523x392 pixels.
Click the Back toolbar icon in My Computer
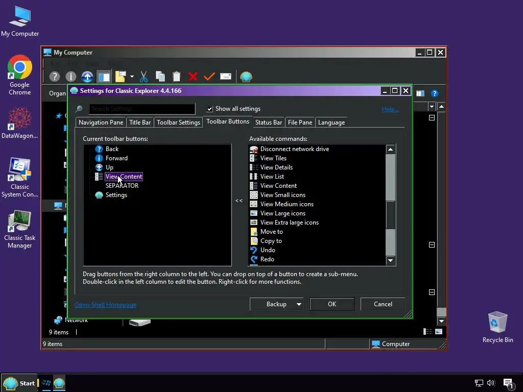point(54,77)
